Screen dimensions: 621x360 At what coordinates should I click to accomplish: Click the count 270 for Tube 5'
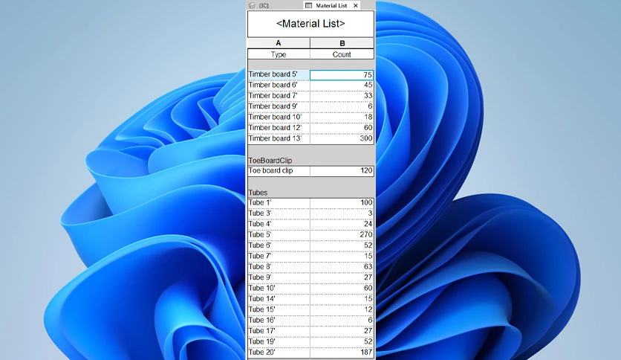[342, 235]
